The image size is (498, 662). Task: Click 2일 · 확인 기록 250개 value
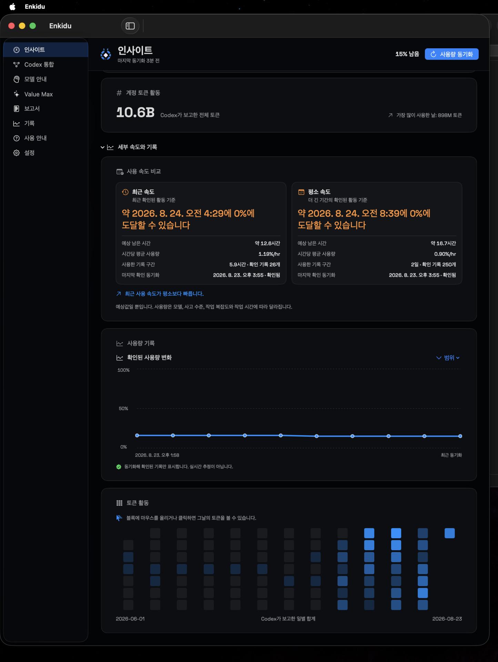pyautogui.click(x=433, y=264)
